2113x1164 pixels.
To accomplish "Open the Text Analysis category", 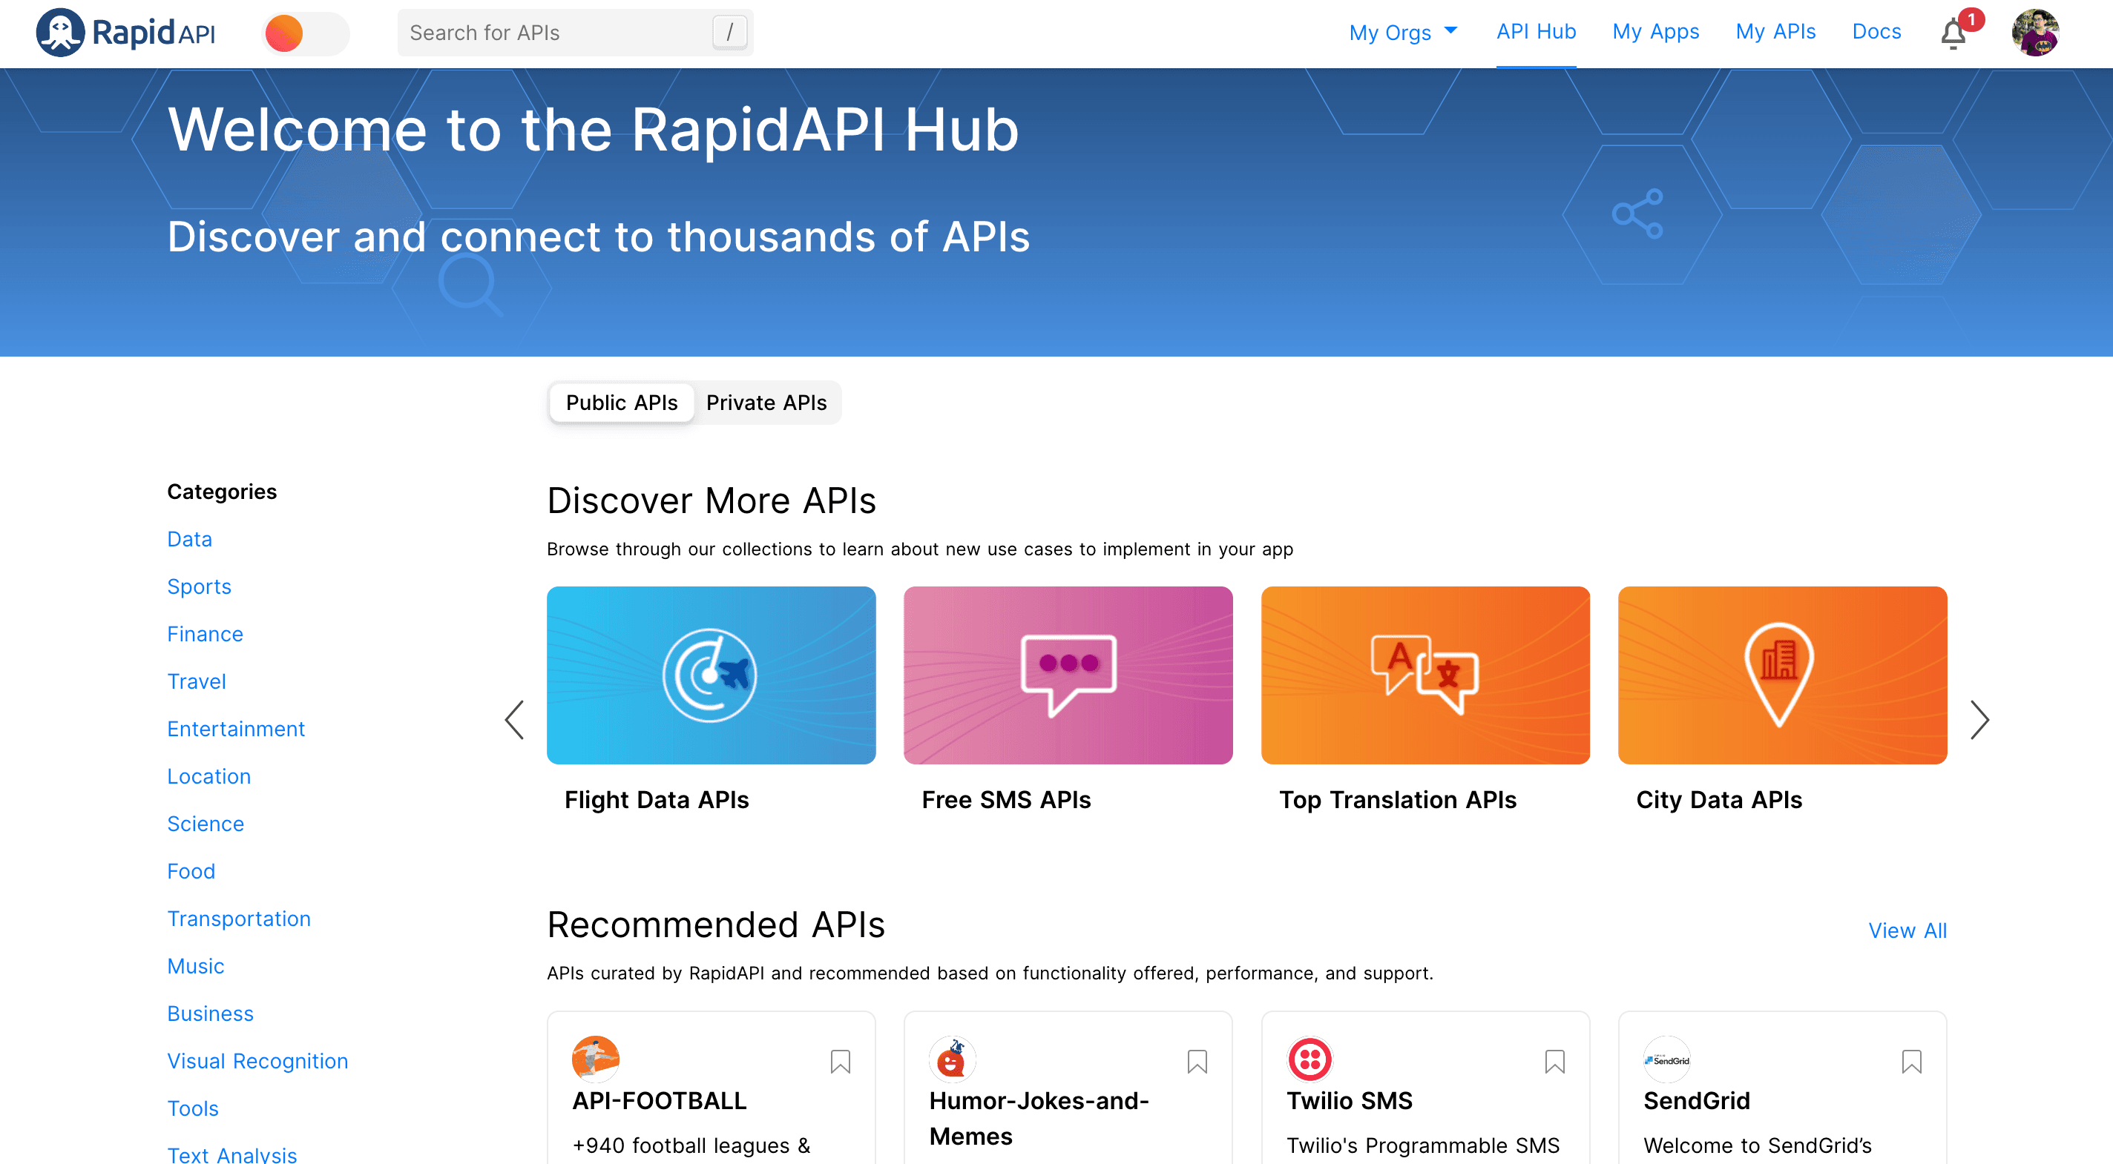I will pos(232,1154).
